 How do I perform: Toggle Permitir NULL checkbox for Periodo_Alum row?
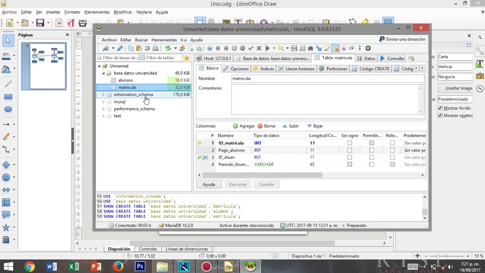[372, 165]
